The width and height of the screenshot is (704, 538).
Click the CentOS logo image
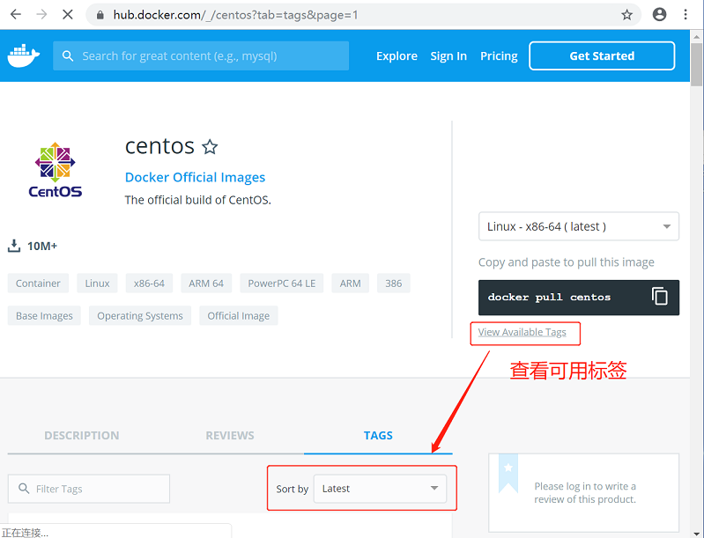coord(55,169)
